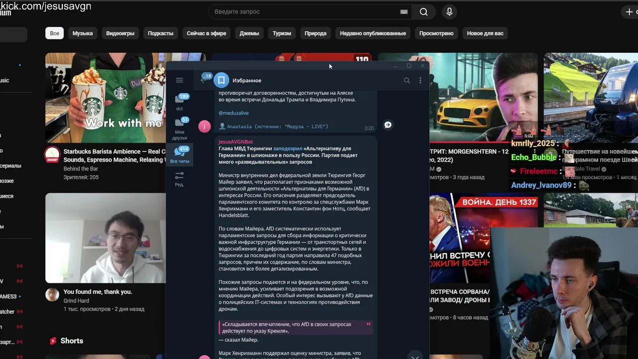Select the Все filter chip
638x359 pixels.
tap(54, 33)
